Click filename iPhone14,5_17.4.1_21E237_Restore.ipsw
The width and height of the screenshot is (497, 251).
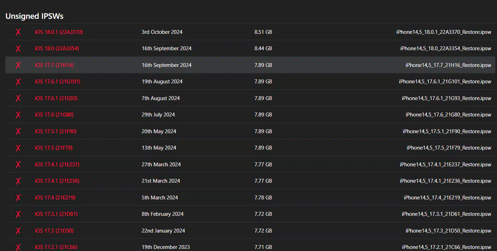[x=446, y=165]
